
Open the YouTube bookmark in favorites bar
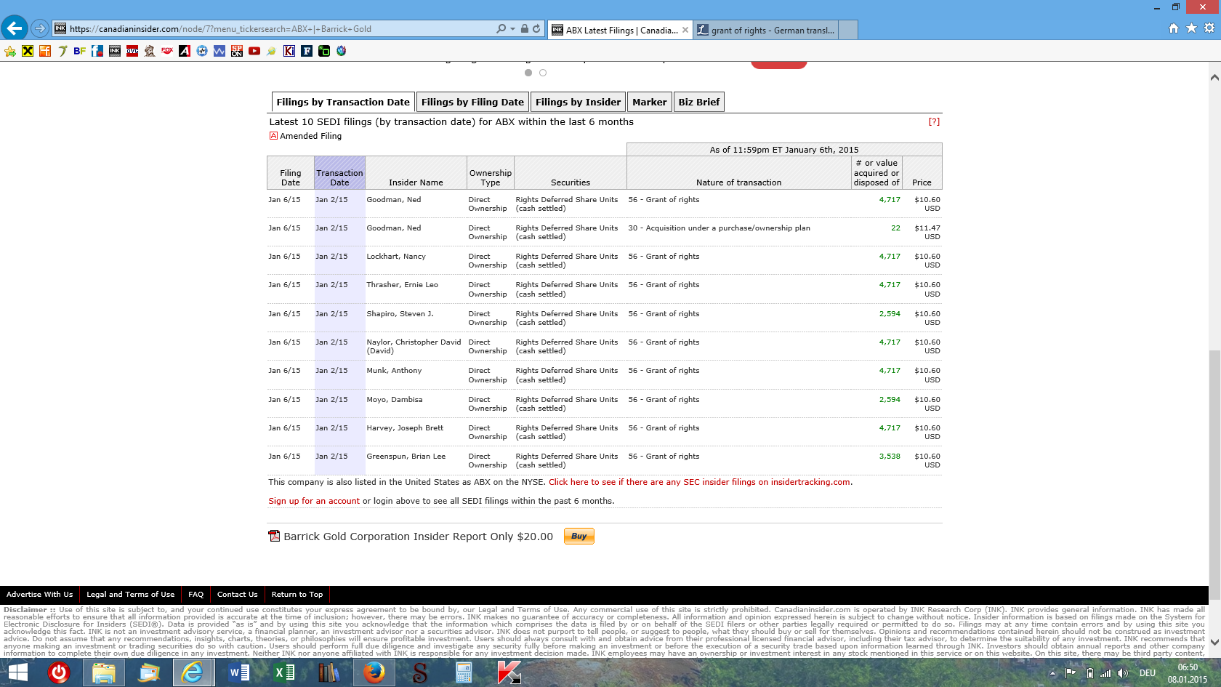[x=254, y=51]
